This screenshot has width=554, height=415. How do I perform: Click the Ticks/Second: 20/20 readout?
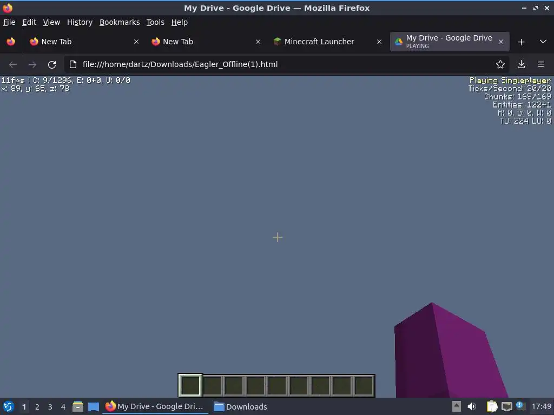(x=510, y=89)
